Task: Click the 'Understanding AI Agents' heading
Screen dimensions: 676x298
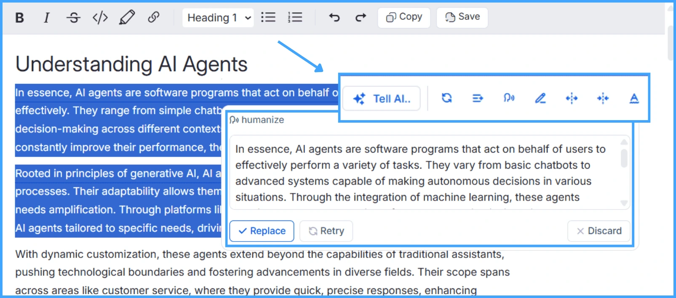Action: pyautogui.click(x=131, y=64)
